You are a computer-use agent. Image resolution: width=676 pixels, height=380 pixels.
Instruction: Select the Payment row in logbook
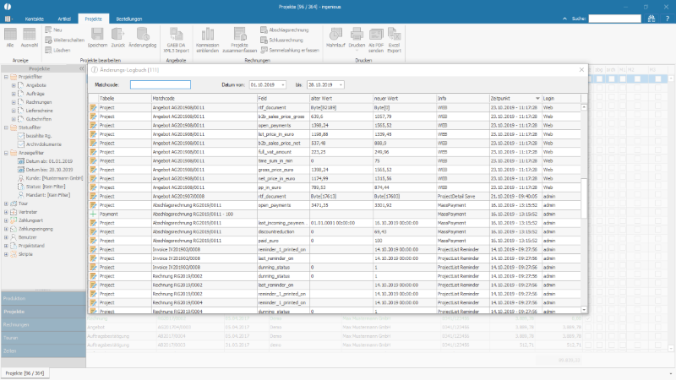335,214
